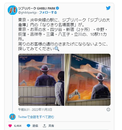The height and width of the screenshot is (130, 122).
Task: Click the 共有 share button label
Action: pos(51,126)
